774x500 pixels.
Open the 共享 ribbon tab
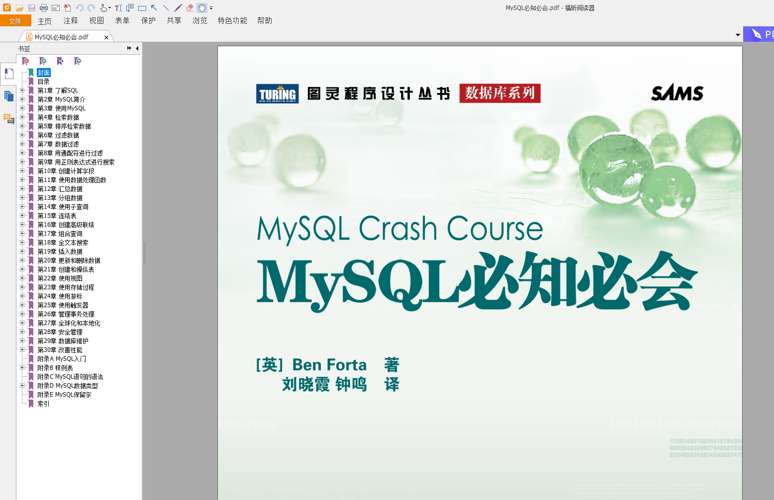174,20
